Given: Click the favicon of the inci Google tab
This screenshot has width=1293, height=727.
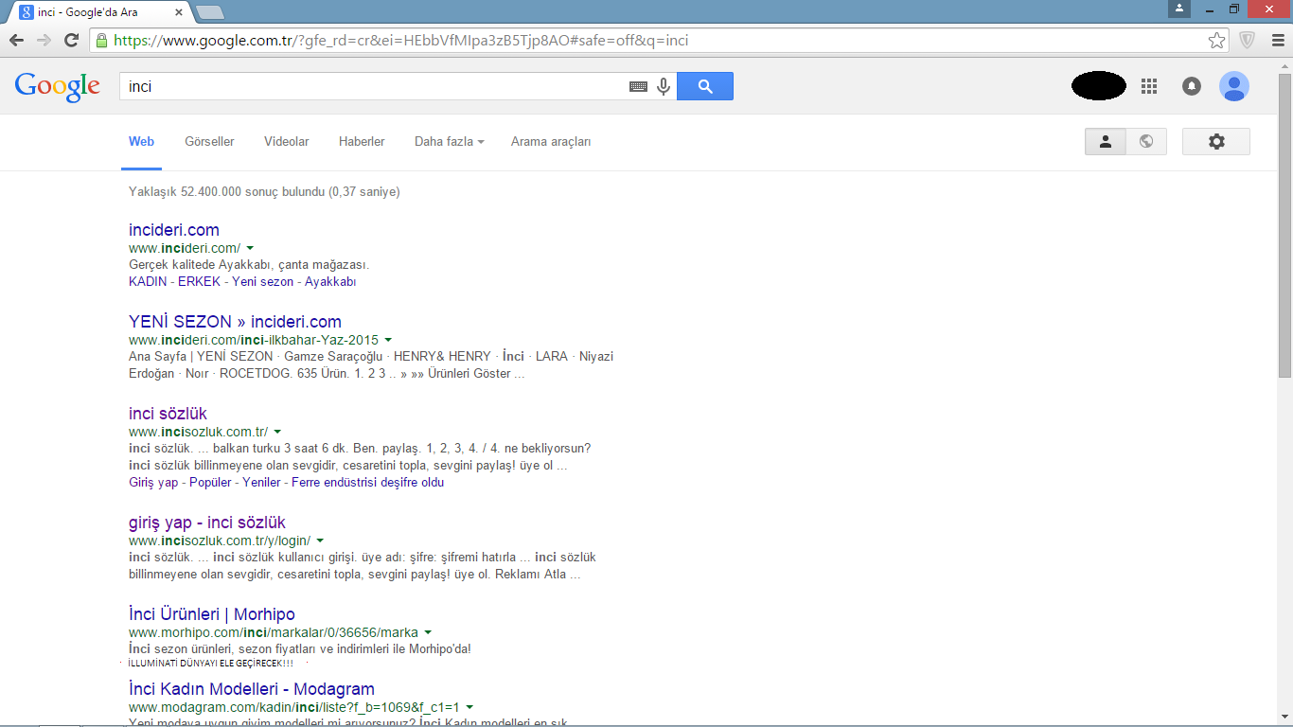Looking at the screenshot, I should 27,12.
